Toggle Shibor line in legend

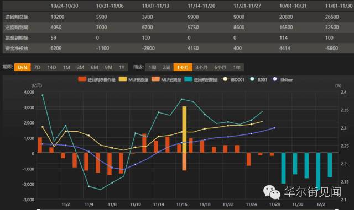(x=282, y=79)
